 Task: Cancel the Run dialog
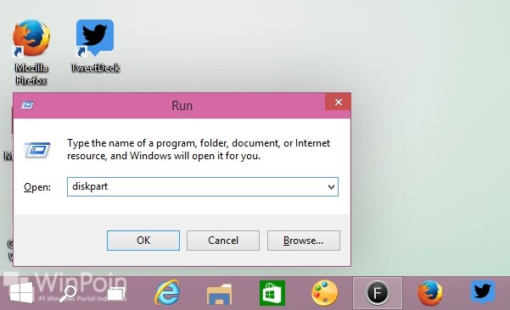click(223, 241)
